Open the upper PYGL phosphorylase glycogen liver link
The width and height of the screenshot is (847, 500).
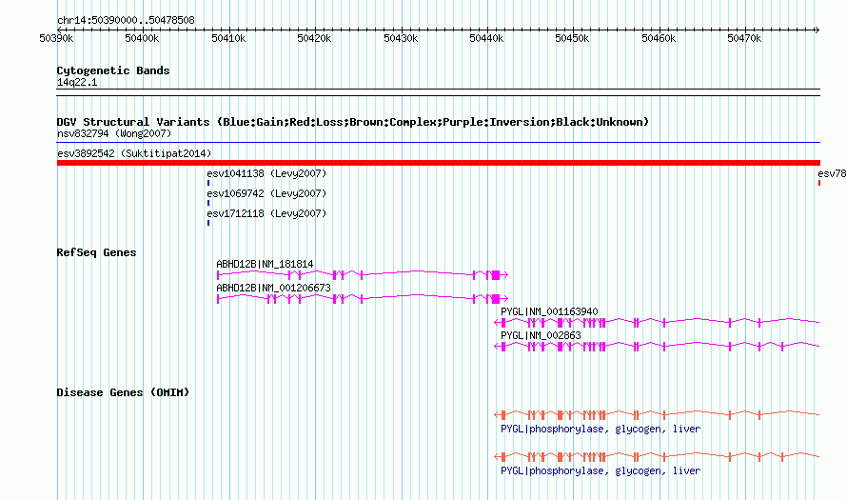coord(601,429)
